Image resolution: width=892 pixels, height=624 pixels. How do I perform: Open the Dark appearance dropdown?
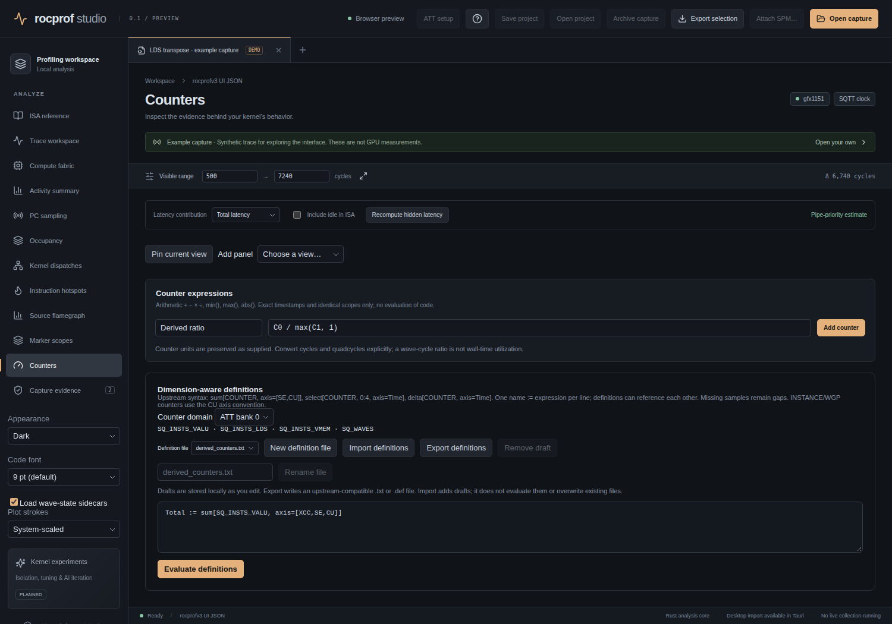(x=64, y=436)
